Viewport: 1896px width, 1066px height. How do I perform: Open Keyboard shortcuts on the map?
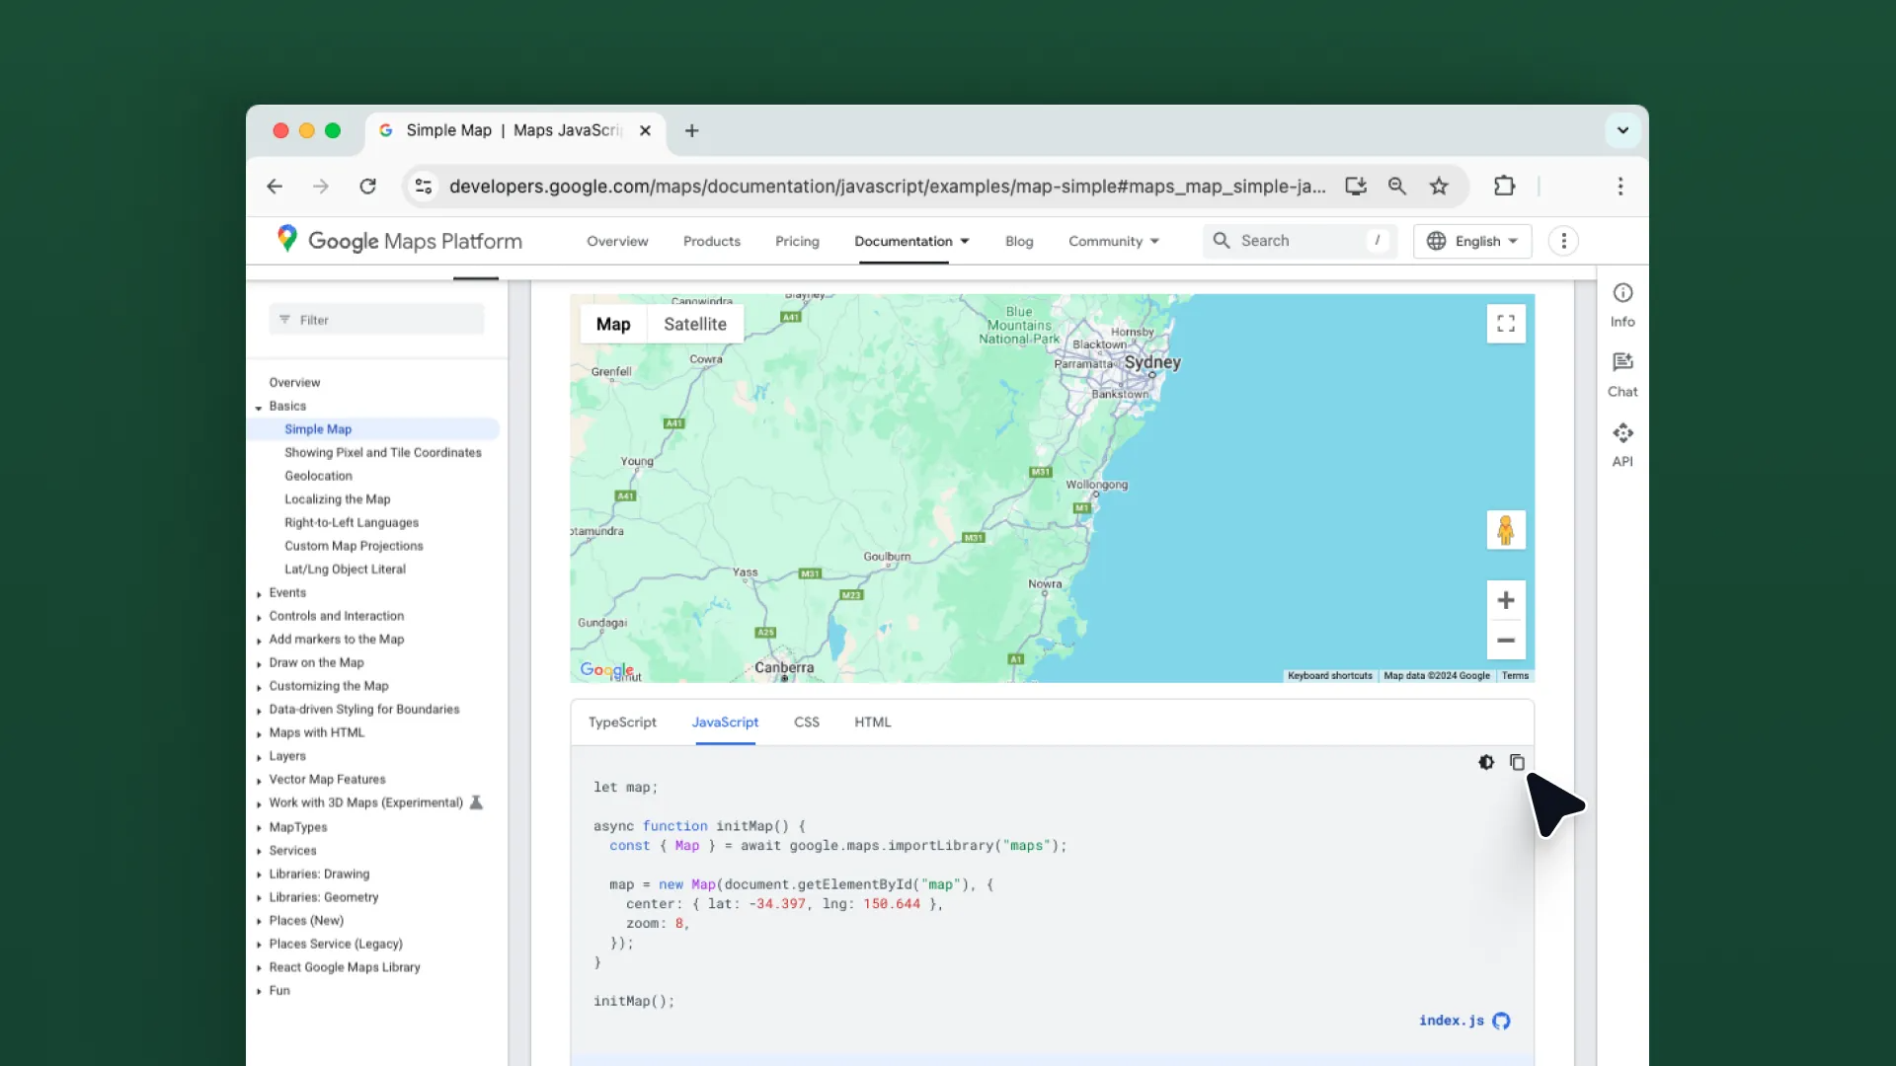pyautogui.click(x=1329, y=676)
